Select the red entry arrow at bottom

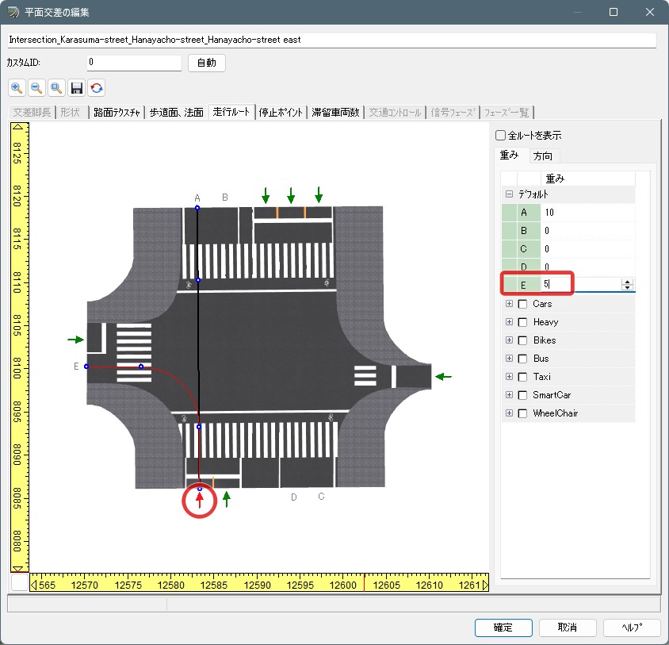coord(200,500)
